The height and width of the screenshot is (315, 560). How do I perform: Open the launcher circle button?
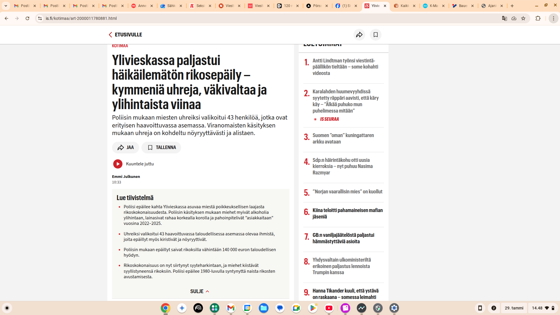pos(7,308)
